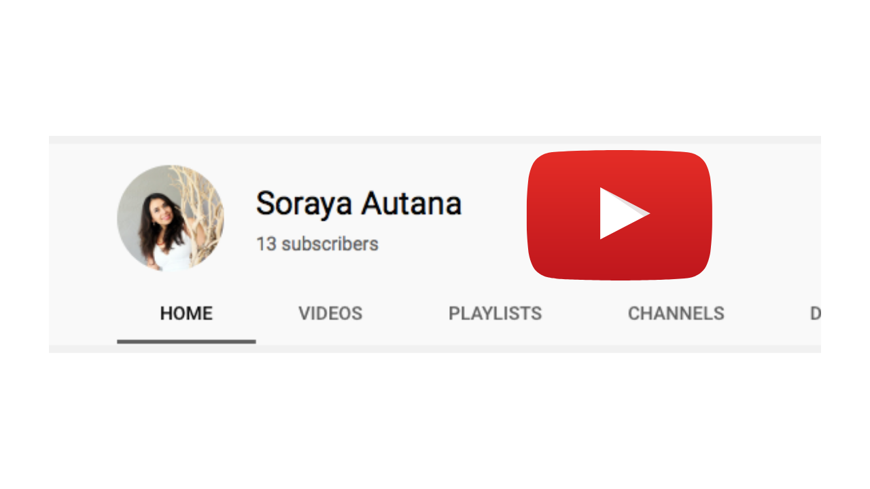Screen dimensions: 870x489
Task: Click the red YouTube logo
Action: tap(619, 215)
